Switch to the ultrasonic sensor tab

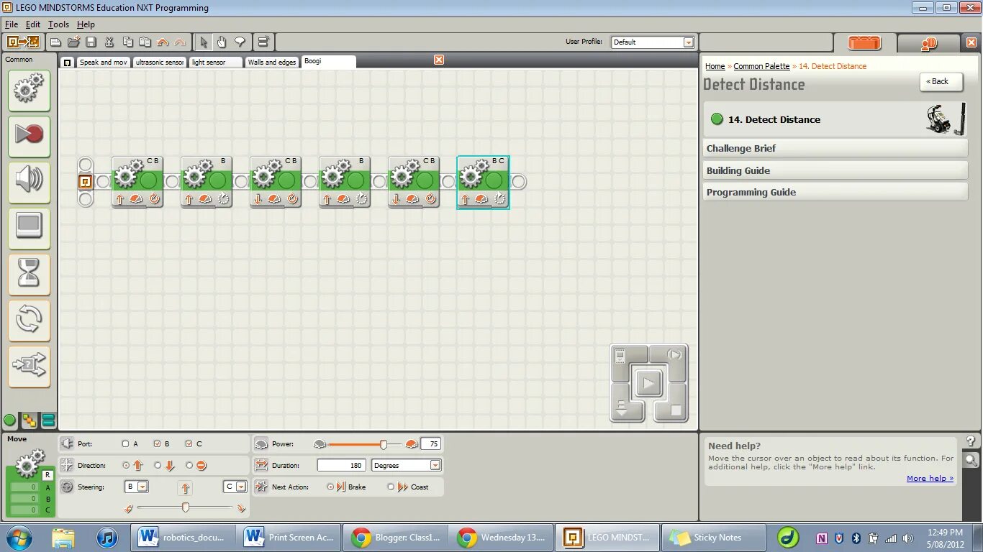click(x=159, y=63)
